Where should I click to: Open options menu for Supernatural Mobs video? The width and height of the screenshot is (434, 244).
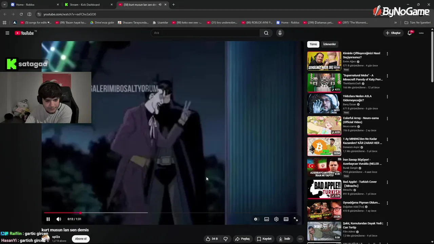click(387, 76)
